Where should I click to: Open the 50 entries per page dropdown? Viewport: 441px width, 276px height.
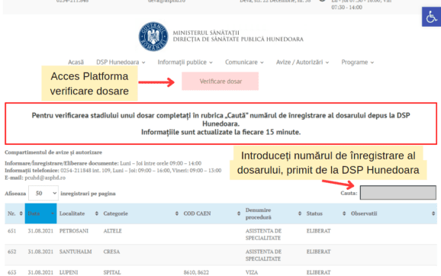43,194
